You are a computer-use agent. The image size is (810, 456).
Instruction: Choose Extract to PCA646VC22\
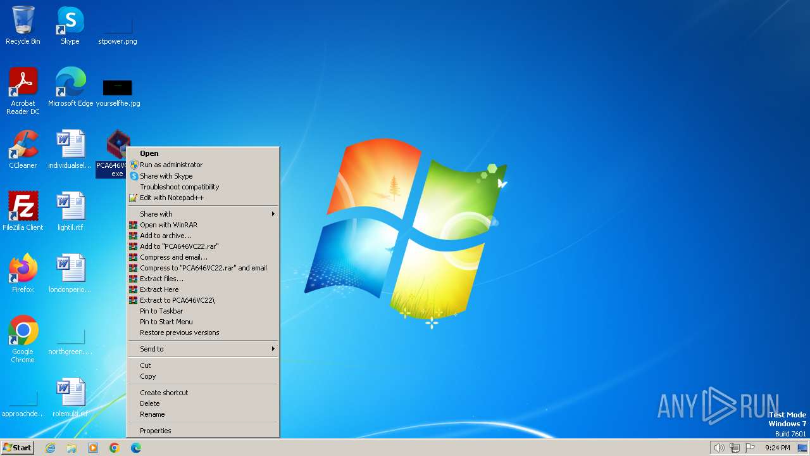click(202, 300)
